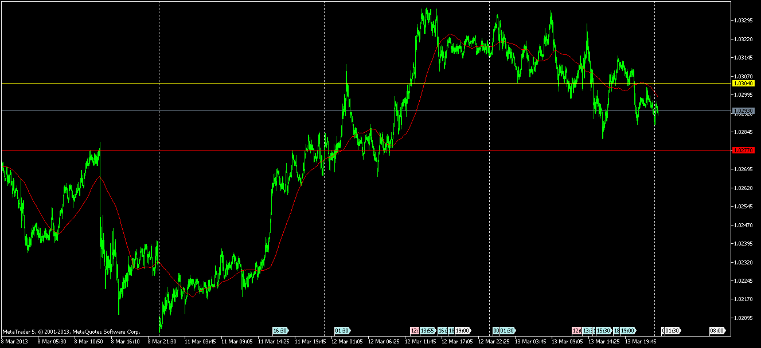Image resolution: width=761 pixels, height=348 pixels.
Task: Select the light-blue 19:00 event flag
Action: (628, 330)
